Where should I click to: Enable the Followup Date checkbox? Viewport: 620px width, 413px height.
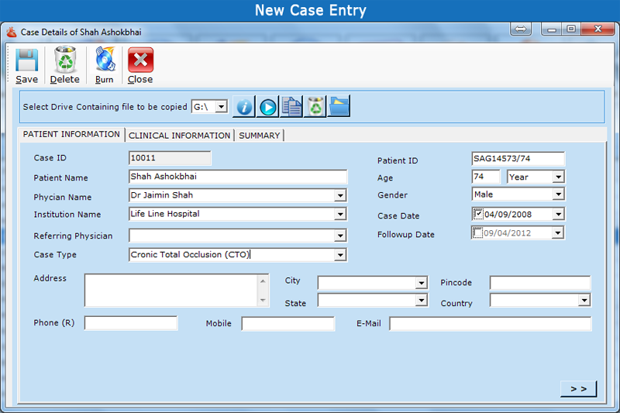477,232
